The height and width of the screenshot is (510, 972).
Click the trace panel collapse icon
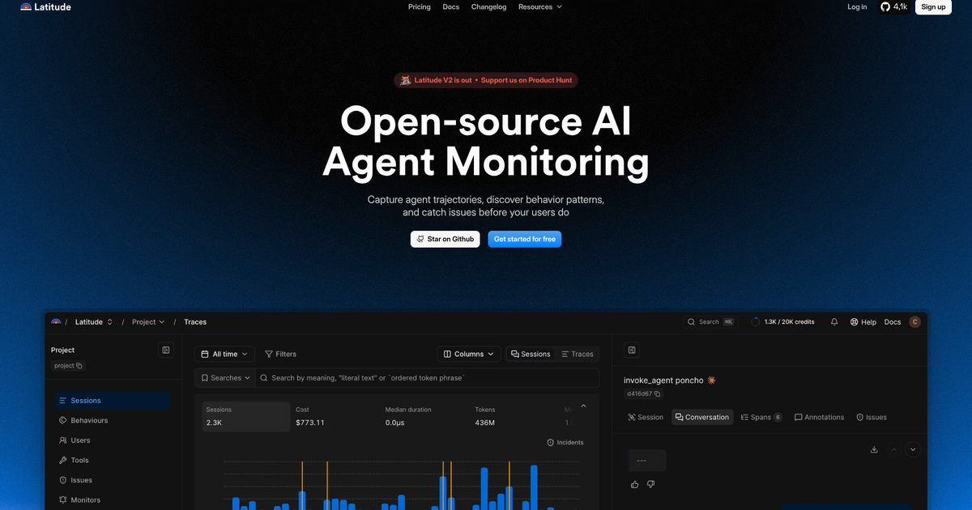tap(632, 350)
